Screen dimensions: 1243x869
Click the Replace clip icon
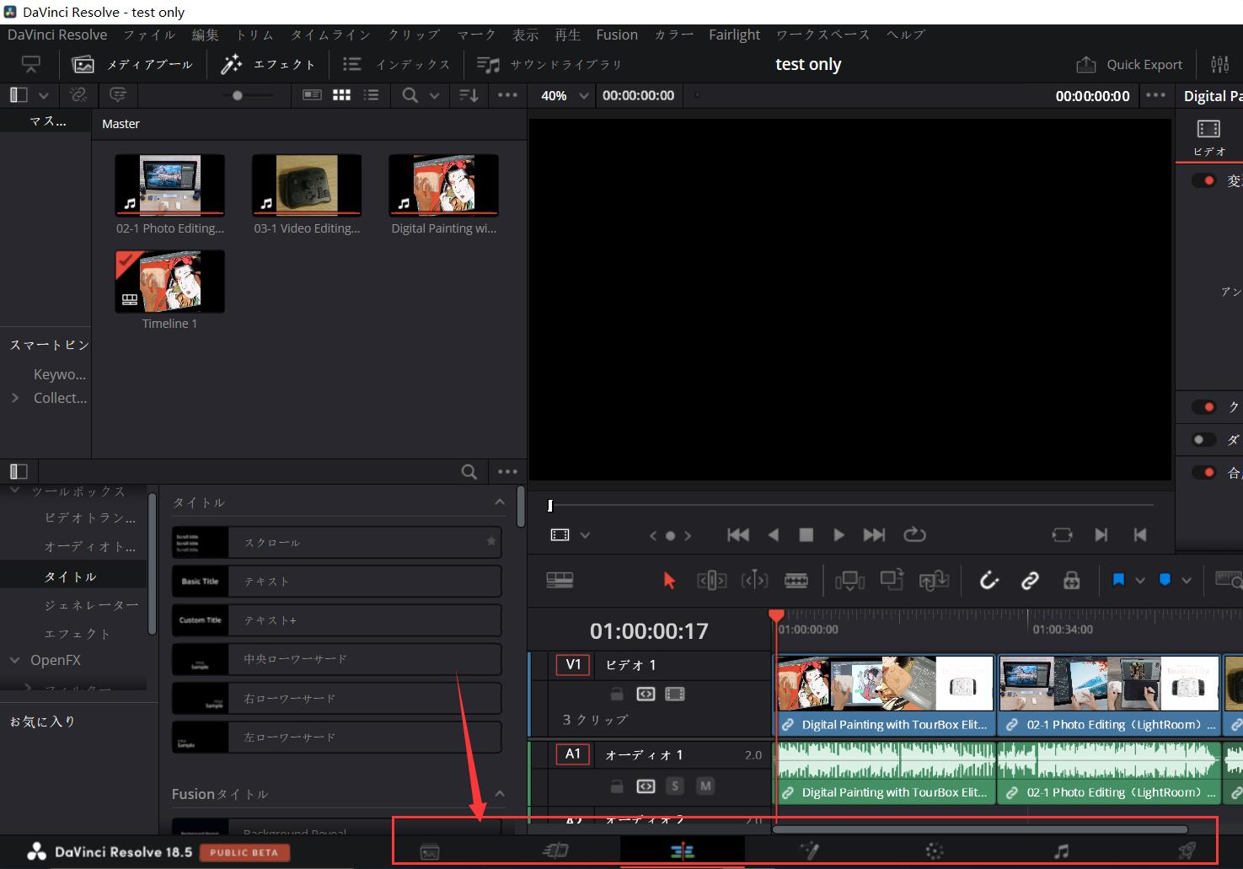point(934,580)
